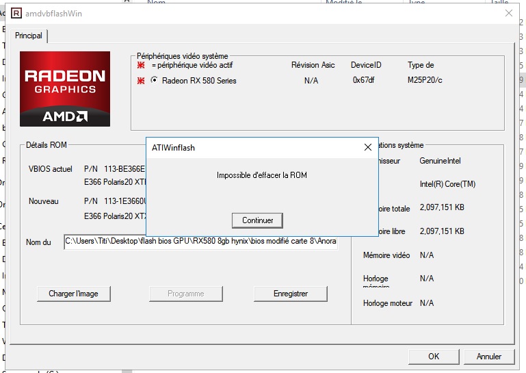Click the VBIOS actuel label
Screen dimensions: 526x373
coord(51,169)
